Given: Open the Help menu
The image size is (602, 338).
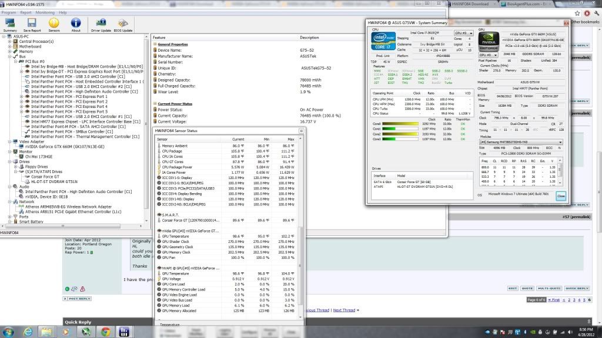Looking at the screenshot, I should [62, 13].
